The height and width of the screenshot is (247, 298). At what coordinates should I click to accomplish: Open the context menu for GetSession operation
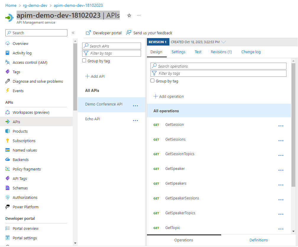coord(281,125)
